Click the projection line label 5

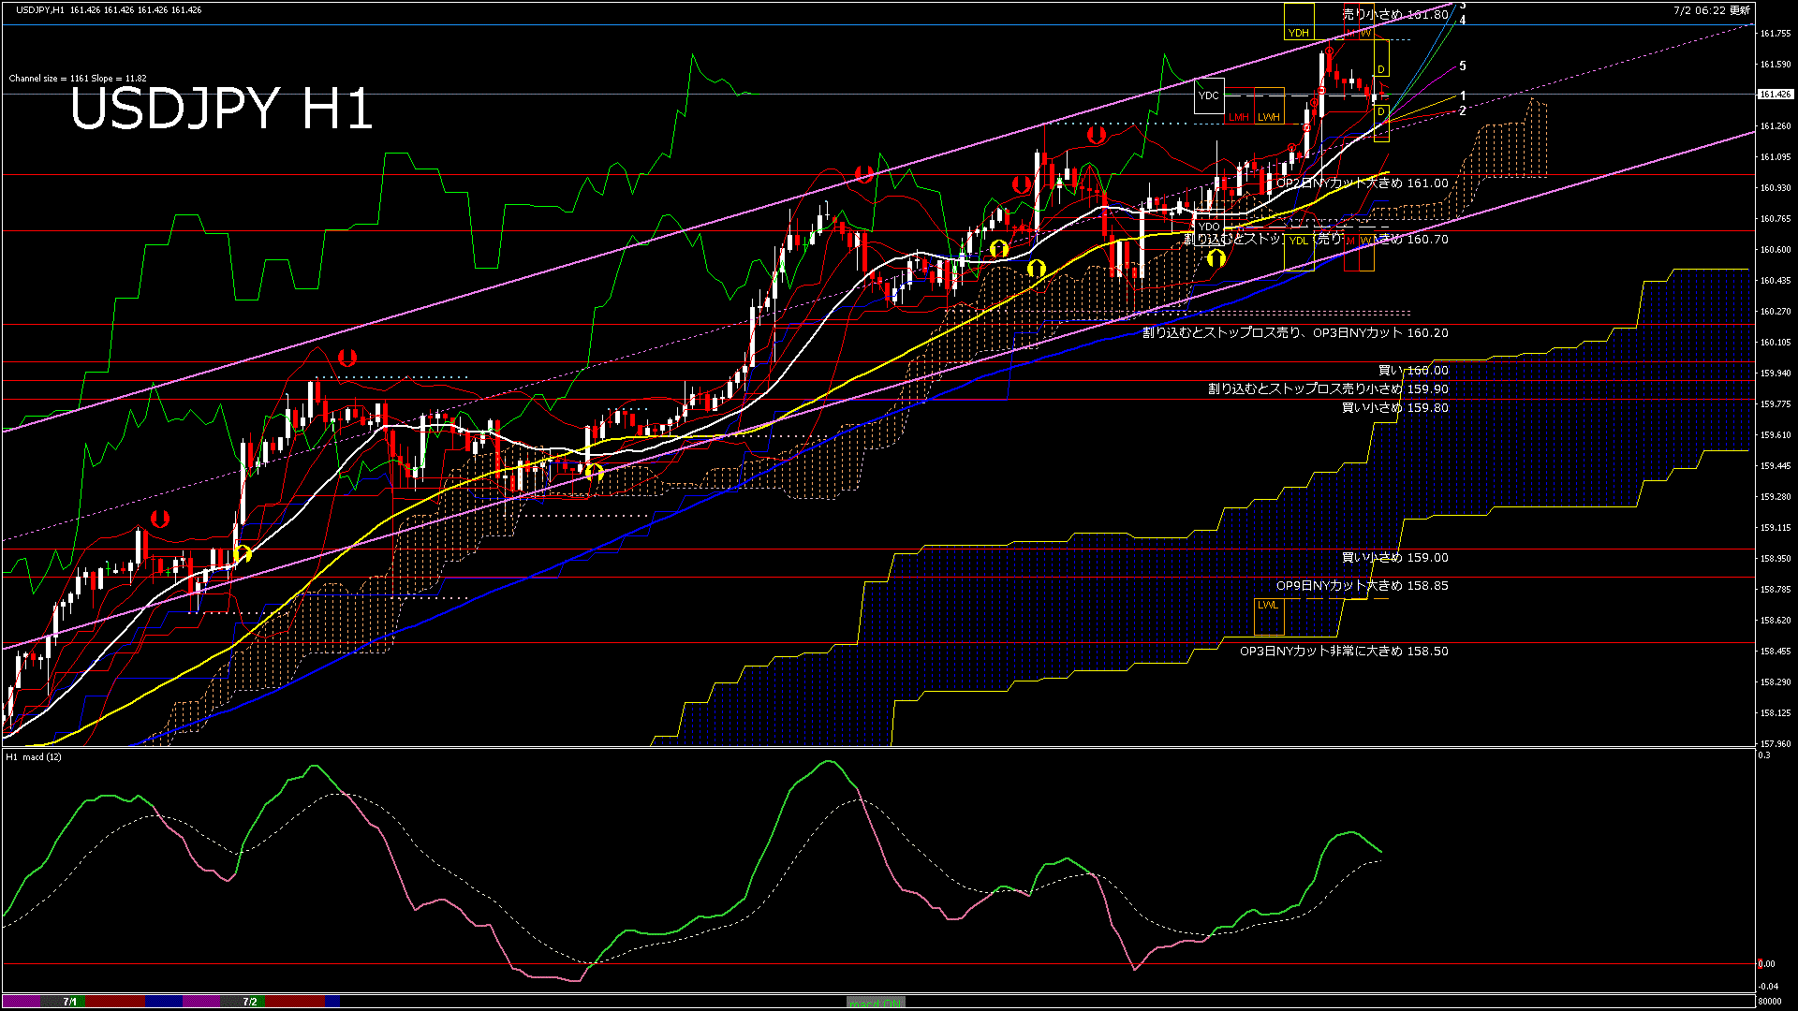1463,66
